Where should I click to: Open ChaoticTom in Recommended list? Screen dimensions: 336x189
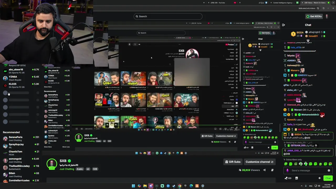coord(21,153)
